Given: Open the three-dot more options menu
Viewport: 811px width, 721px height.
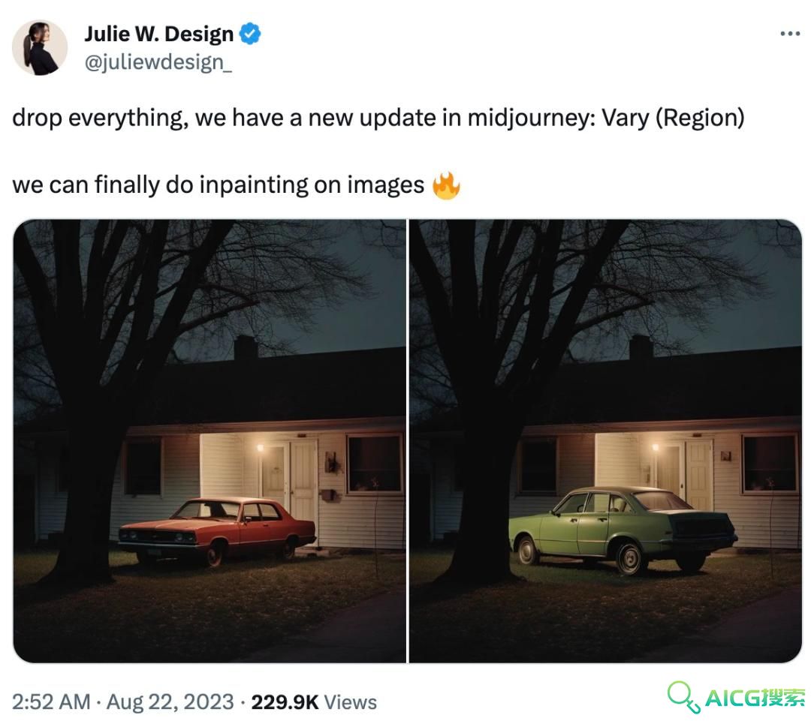Looking at the screenshot, I should click(790, 34).
